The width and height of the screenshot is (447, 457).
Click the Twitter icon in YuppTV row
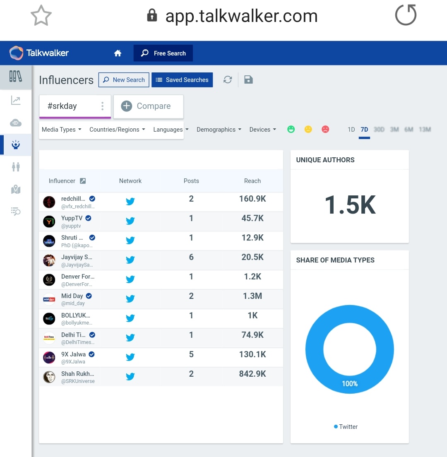coord(130,221)
